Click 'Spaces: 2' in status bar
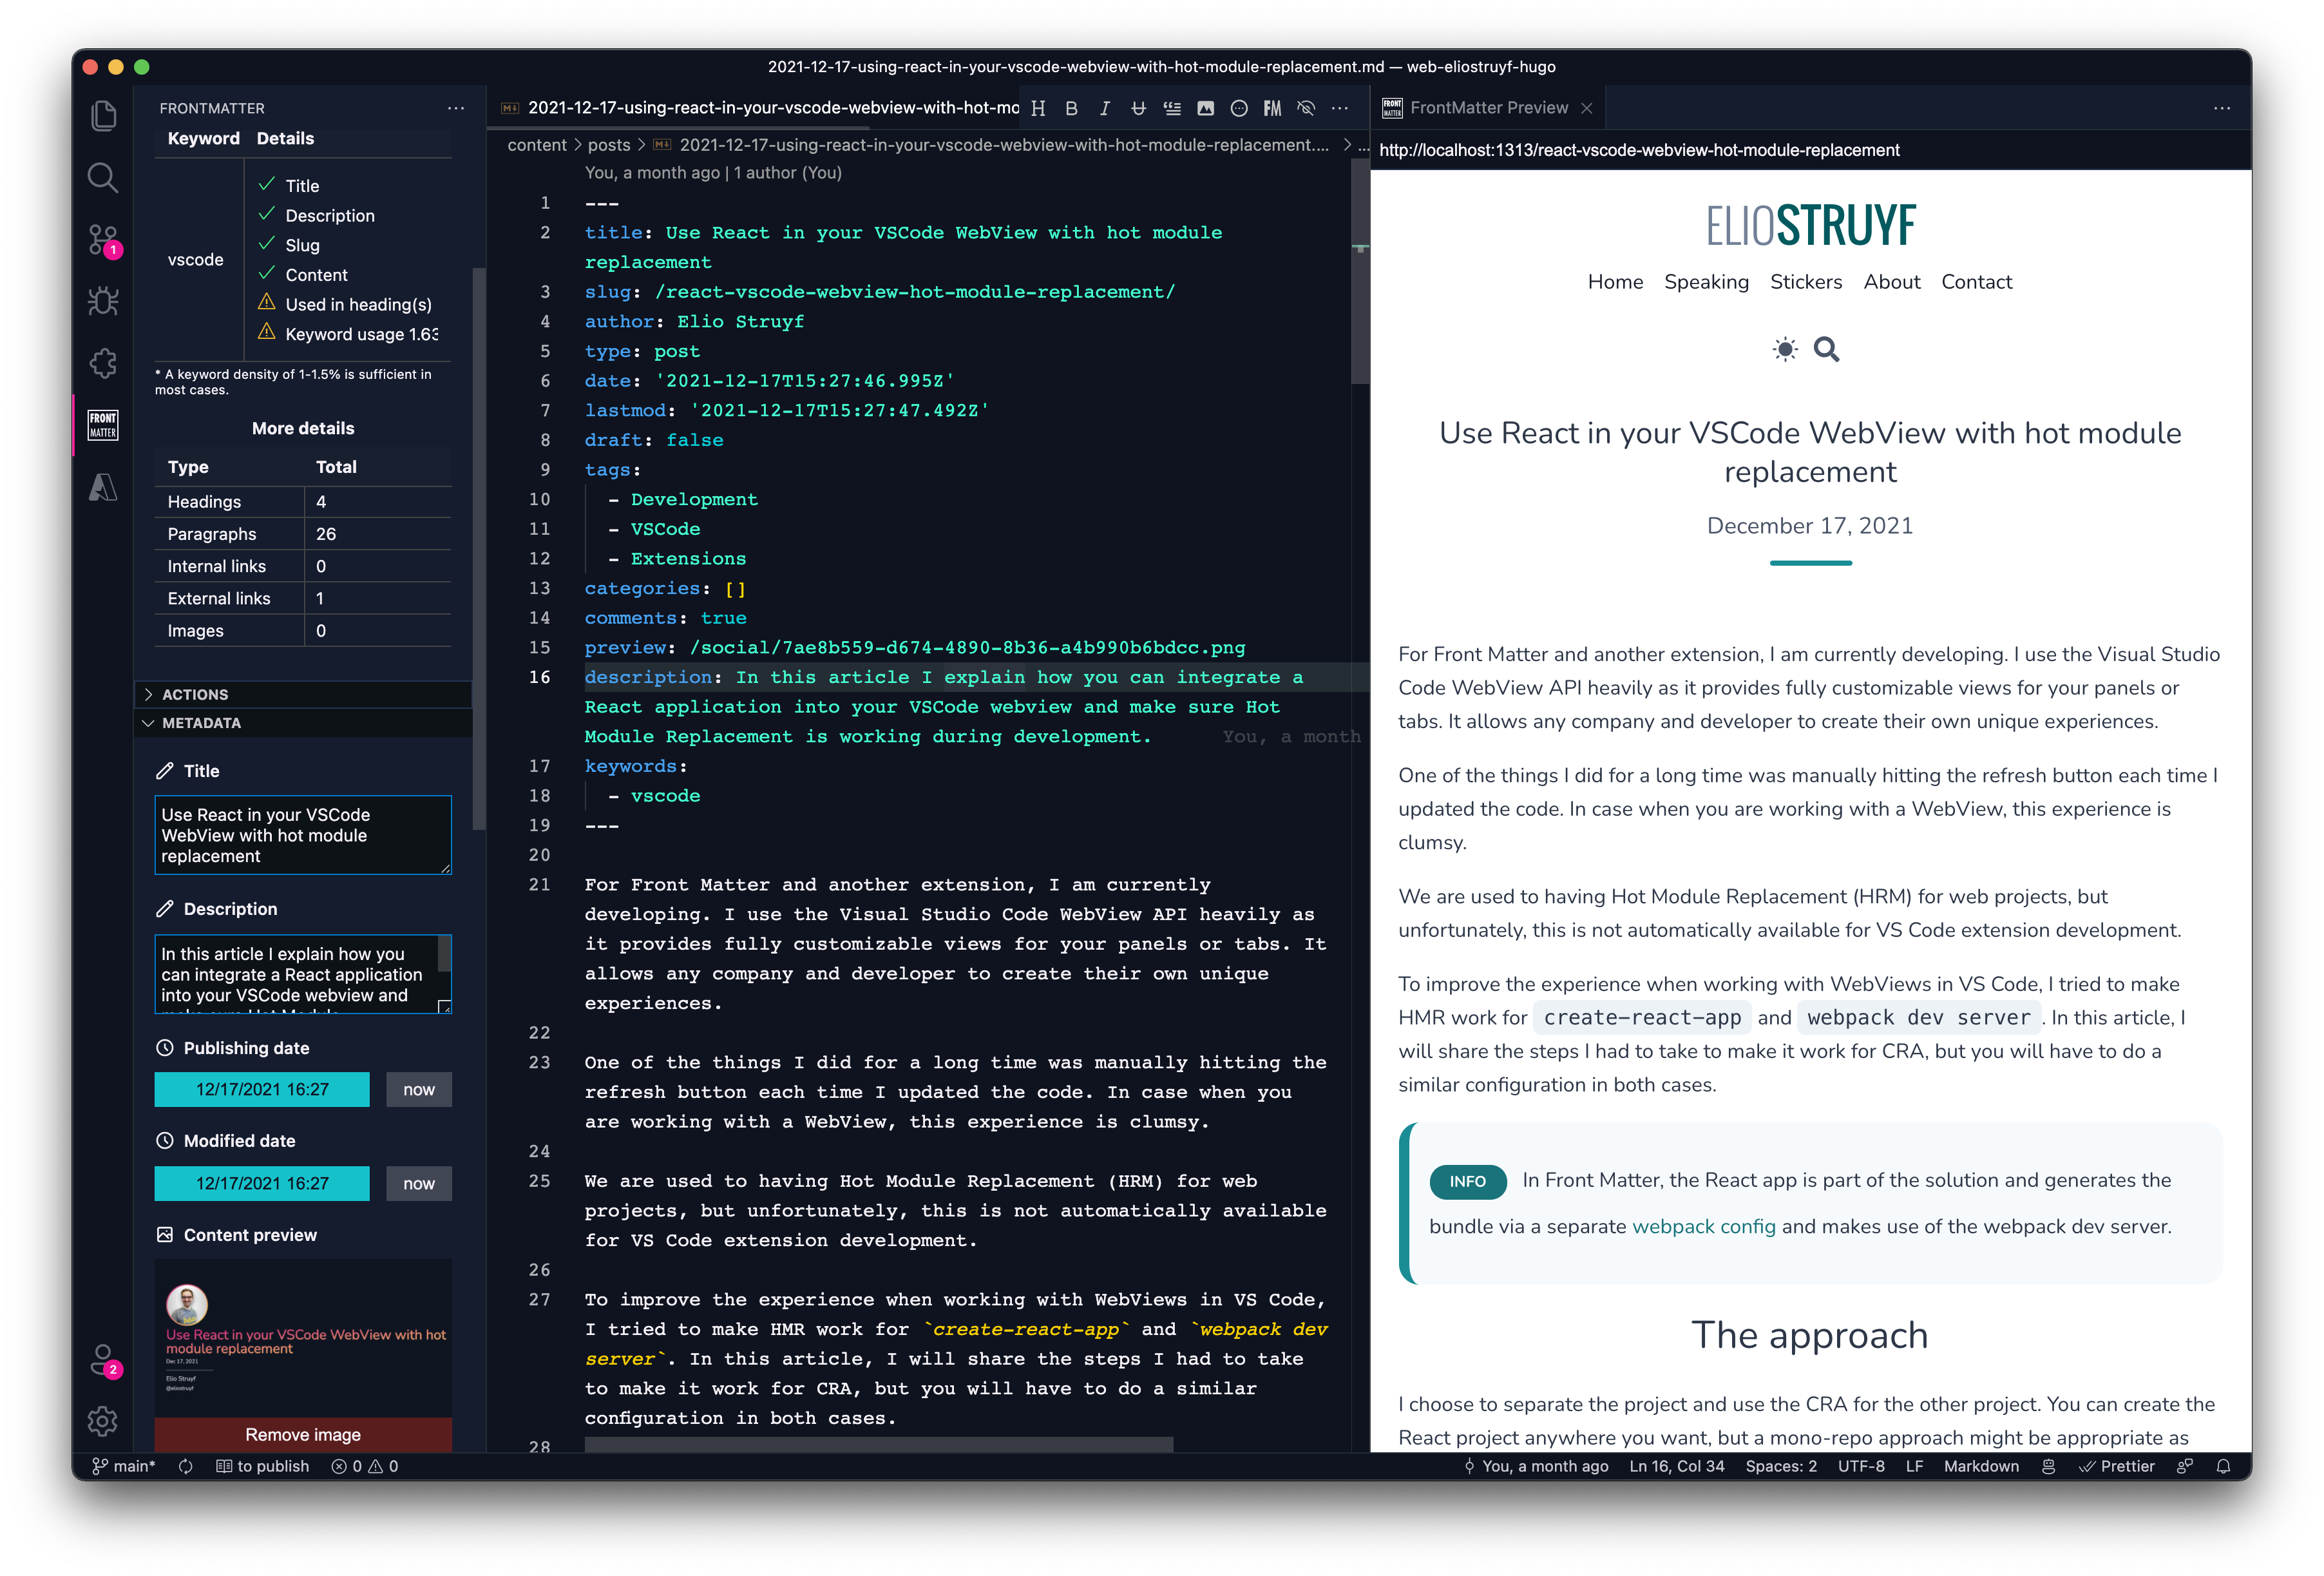Viewport: 2324px width, 1576px height. [x=1781, y=1466]
